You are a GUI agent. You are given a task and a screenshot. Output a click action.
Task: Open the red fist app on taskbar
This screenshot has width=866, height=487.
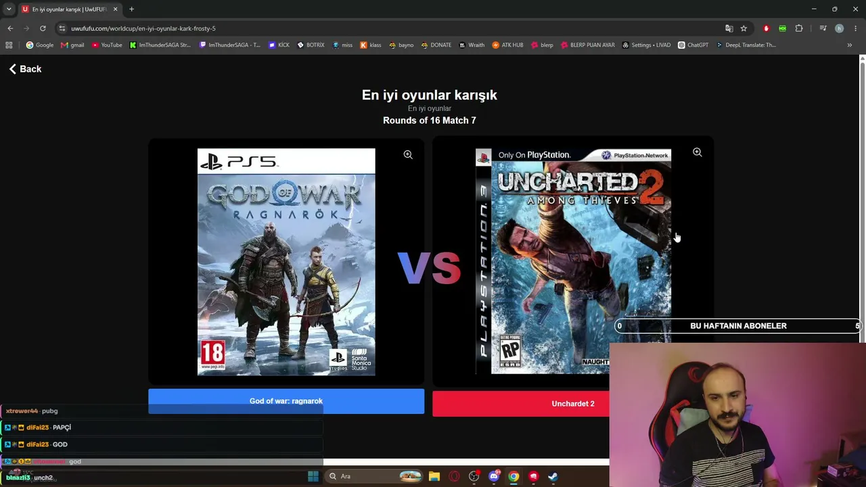533,476
